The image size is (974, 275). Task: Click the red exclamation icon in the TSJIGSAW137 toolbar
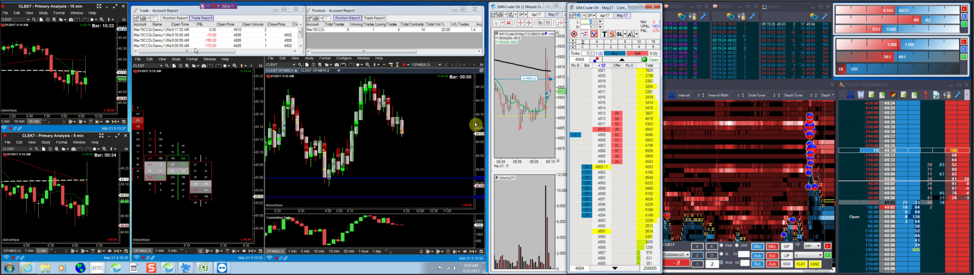(x=926, y=95)
